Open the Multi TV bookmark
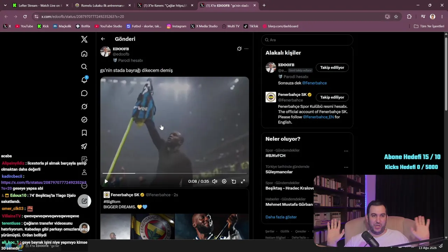 (x=230, y=26)
